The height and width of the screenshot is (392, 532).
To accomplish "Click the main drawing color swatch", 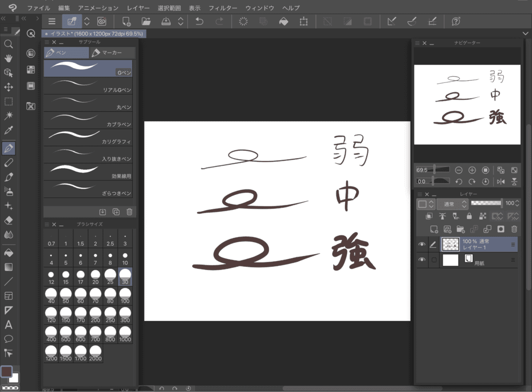I will 6,372.
